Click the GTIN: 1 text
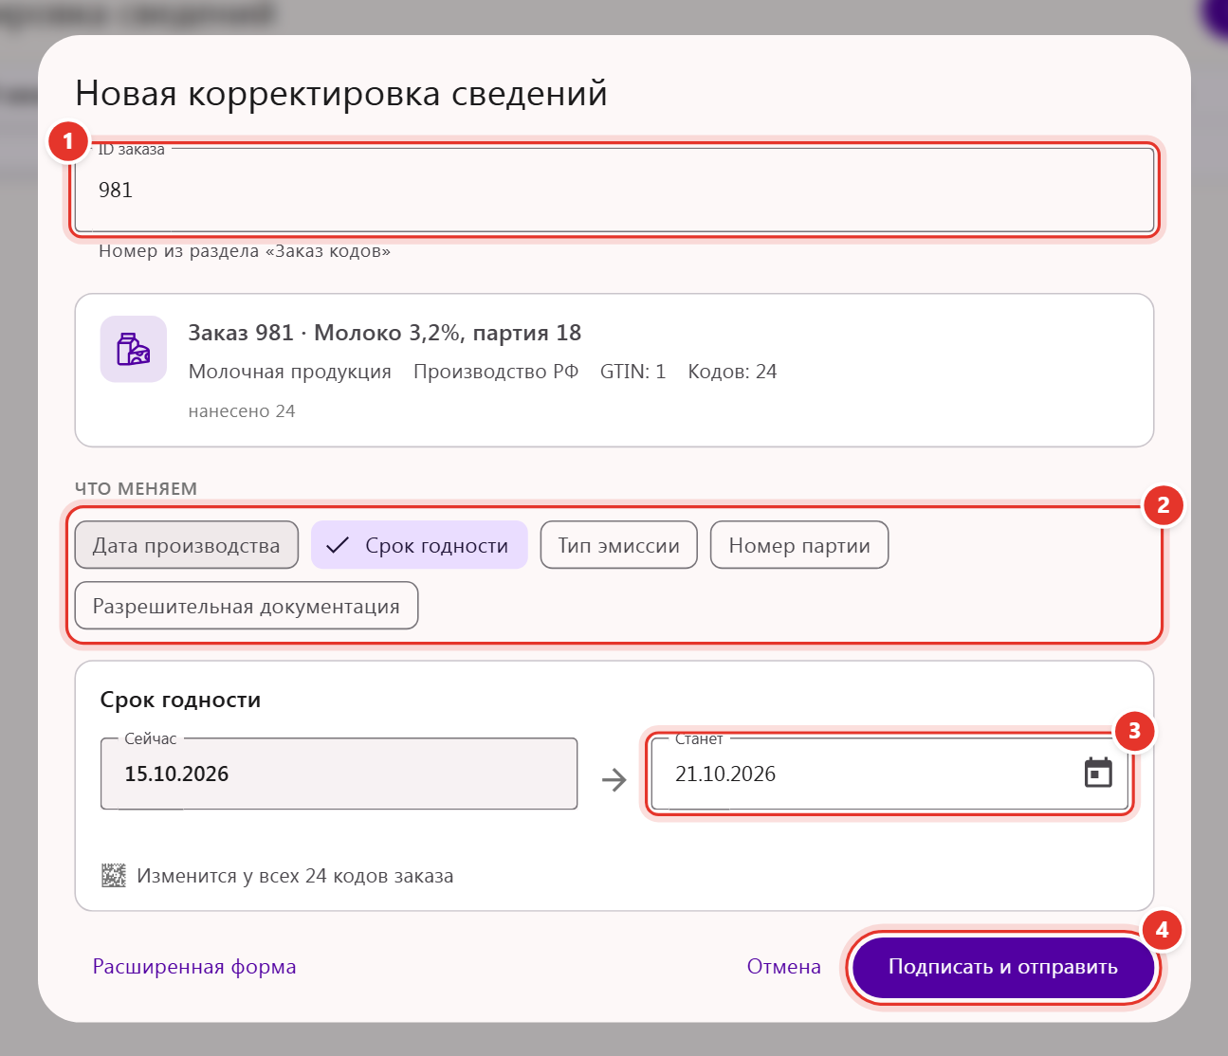Viewport: 1228px width, 1056px height. (x=633, y=372)
